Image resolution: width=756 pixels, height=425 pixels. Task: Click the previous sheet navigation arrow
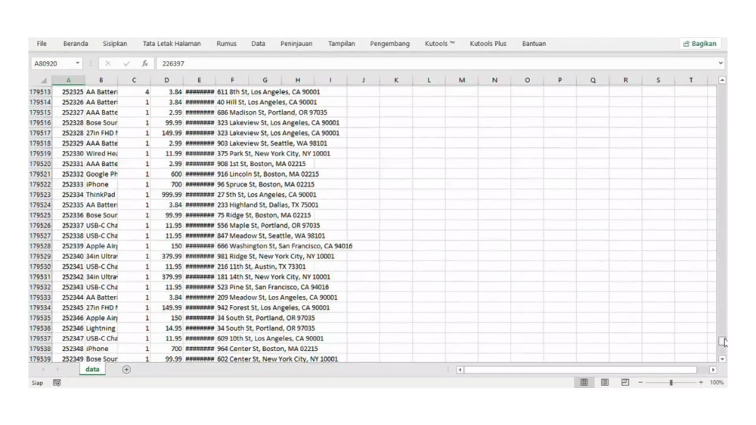point(43,369)
